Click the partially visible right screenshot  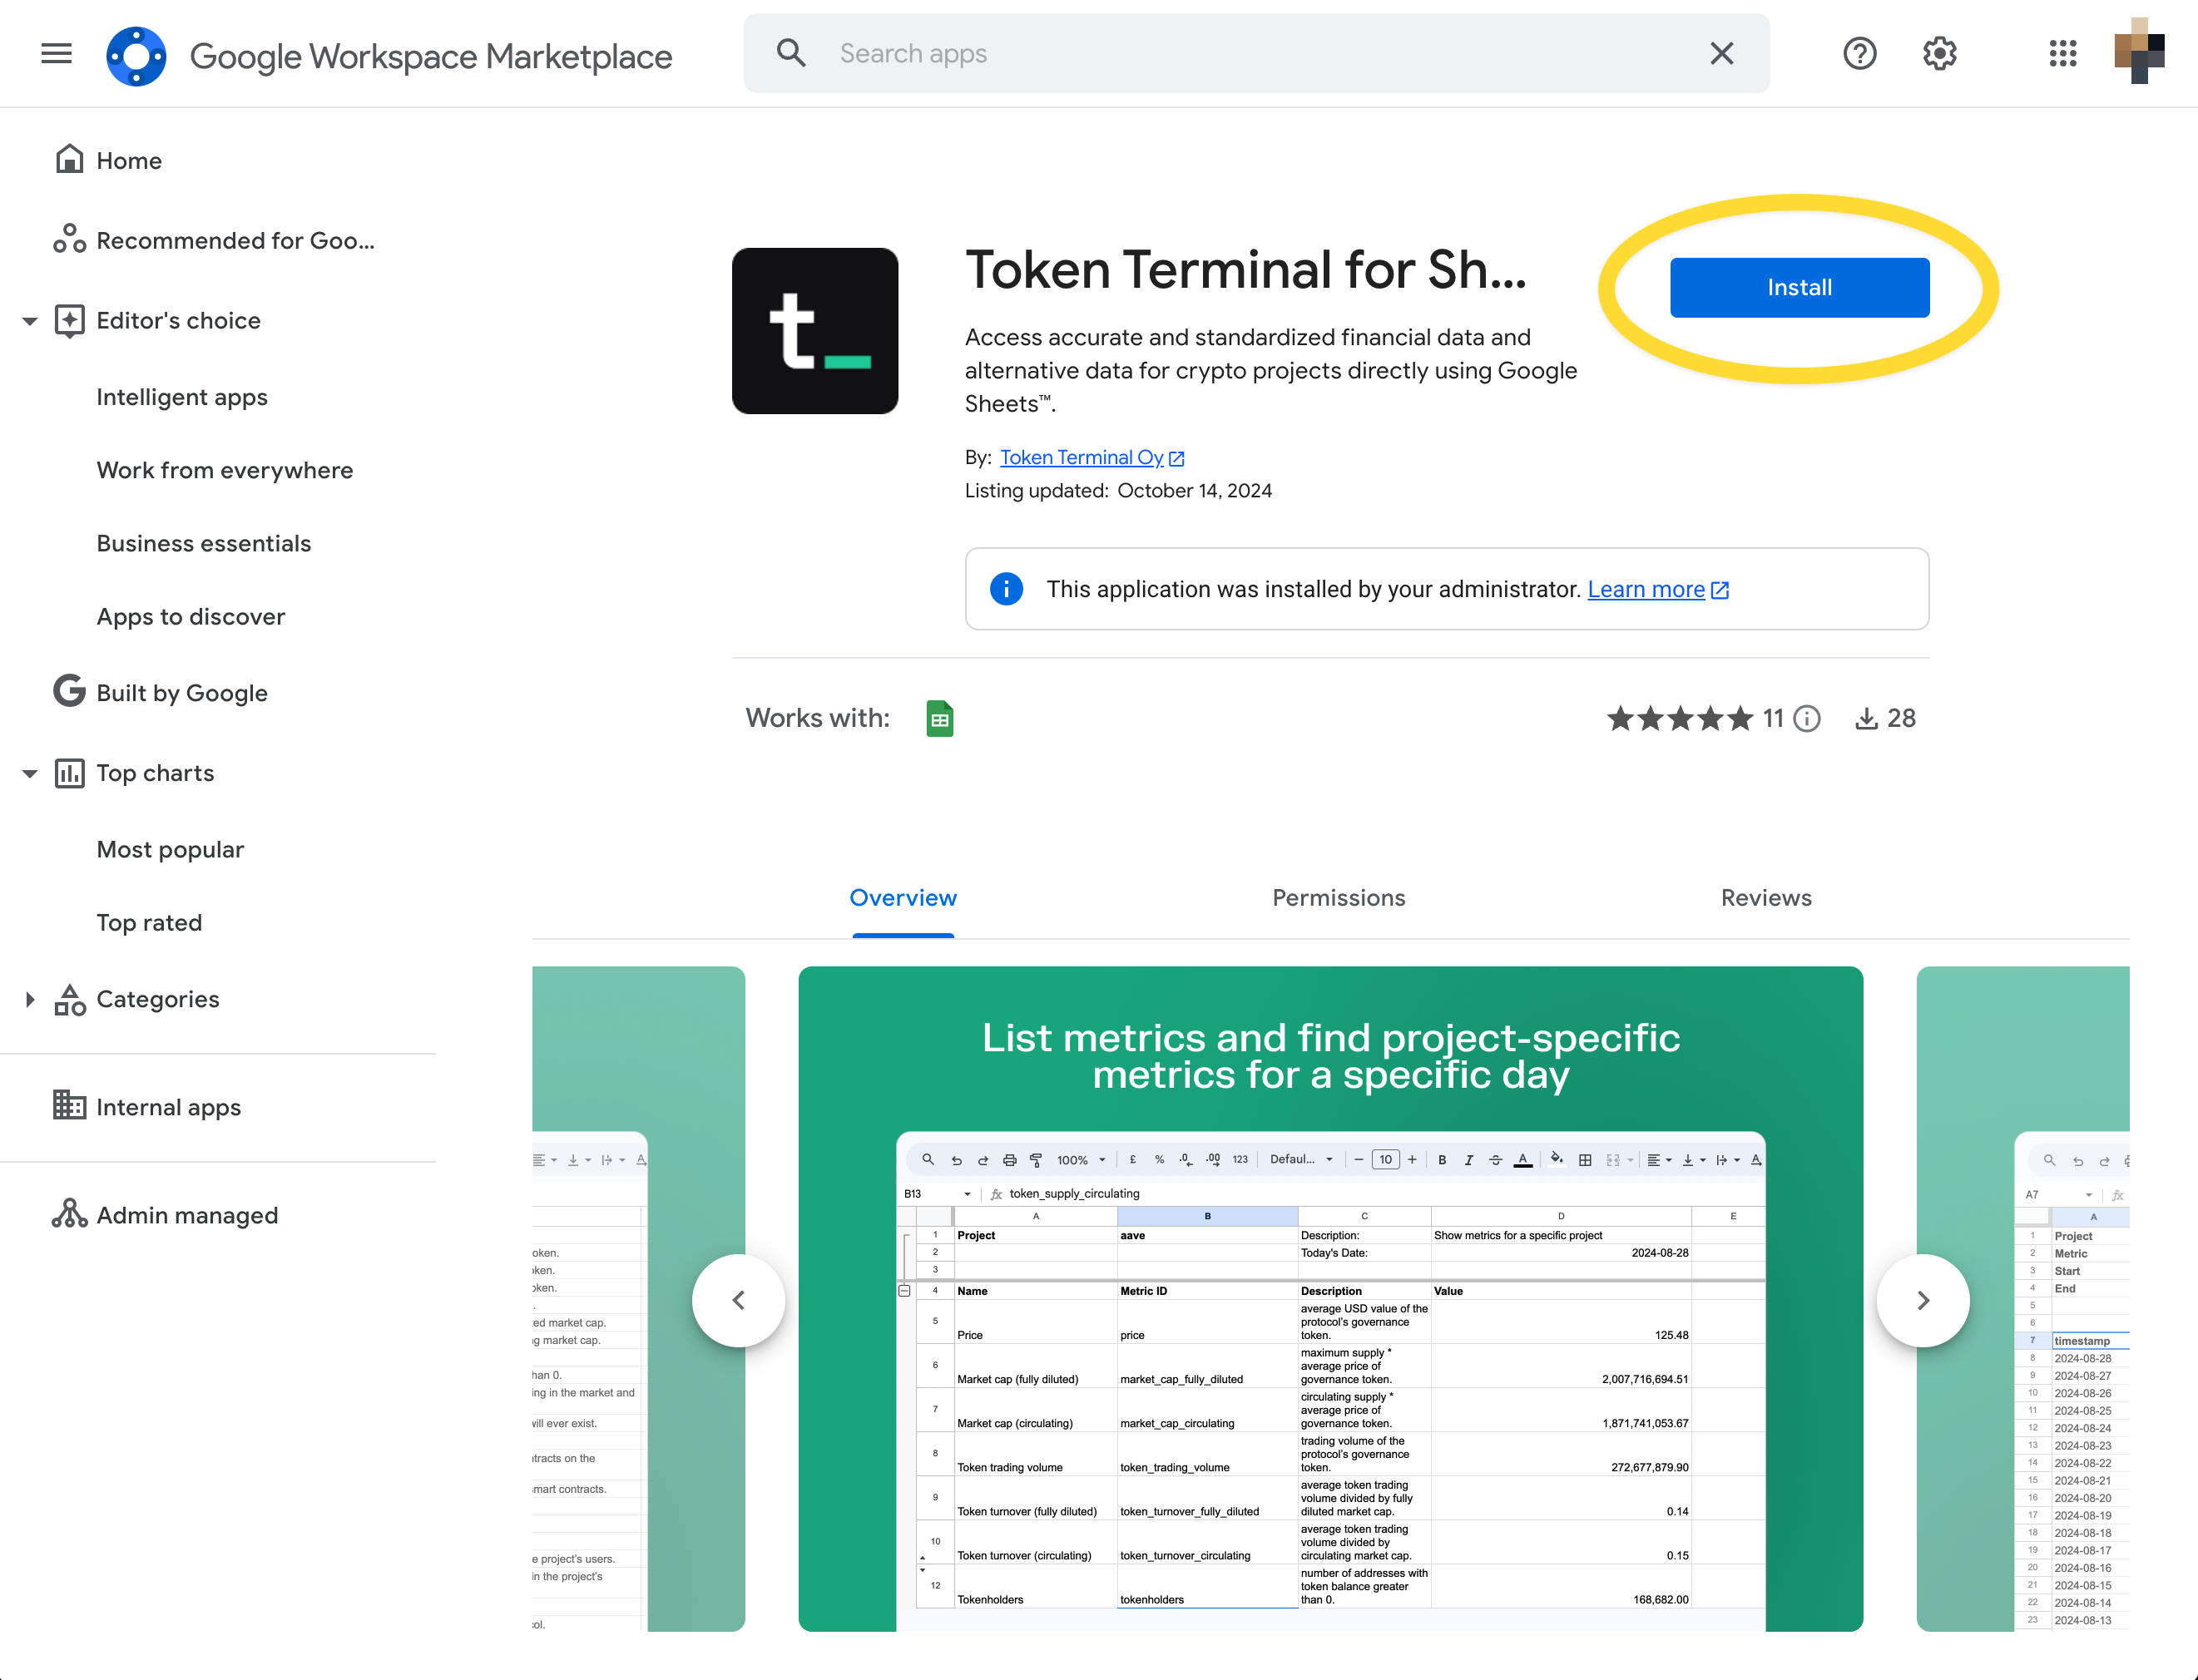pyautogui.click(x=2023, y=1298)
